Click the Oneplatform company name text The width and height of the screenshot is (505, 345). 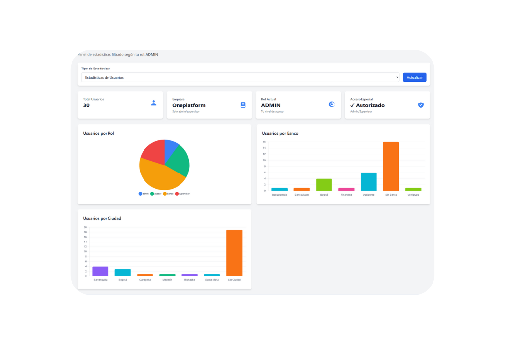pos(189,105)
